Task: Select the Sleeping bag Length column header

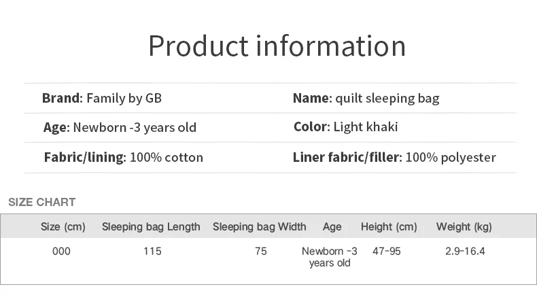Action: (x=151, y=227)
